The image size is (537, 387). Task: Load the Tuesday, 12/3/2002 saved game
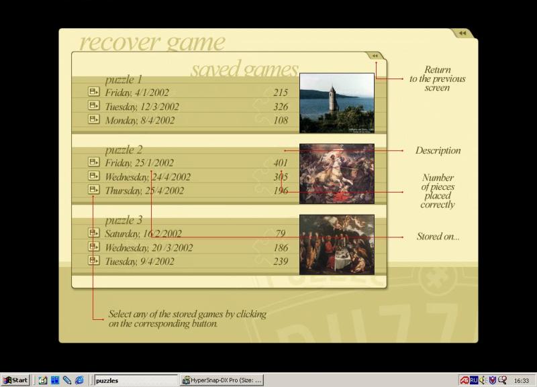(x=93, y=106)
